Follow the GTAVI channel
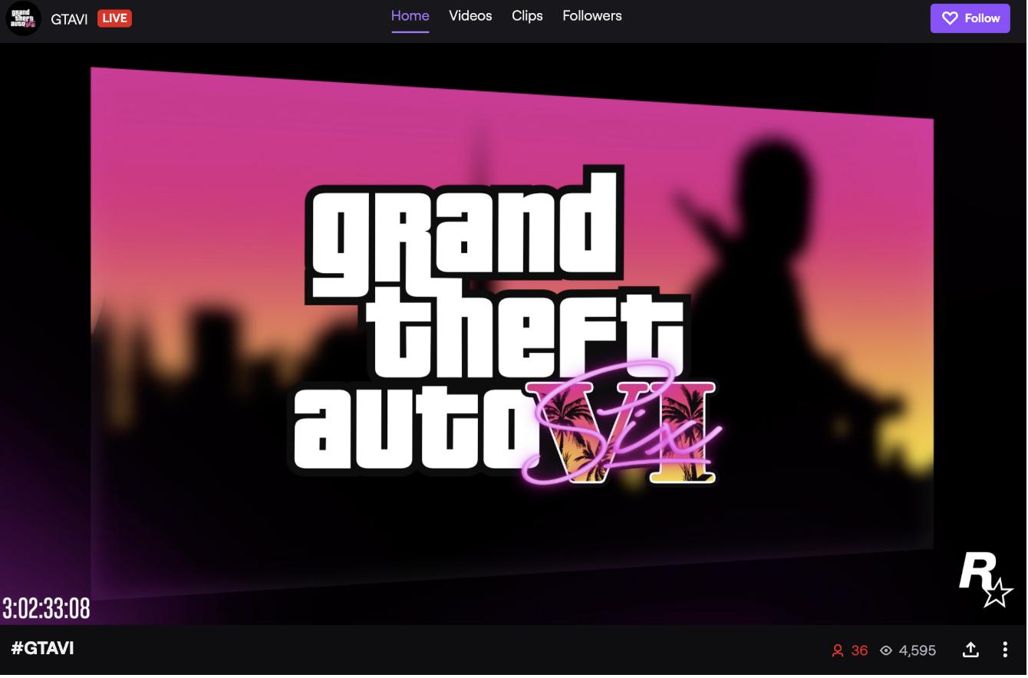 [970, 18]
